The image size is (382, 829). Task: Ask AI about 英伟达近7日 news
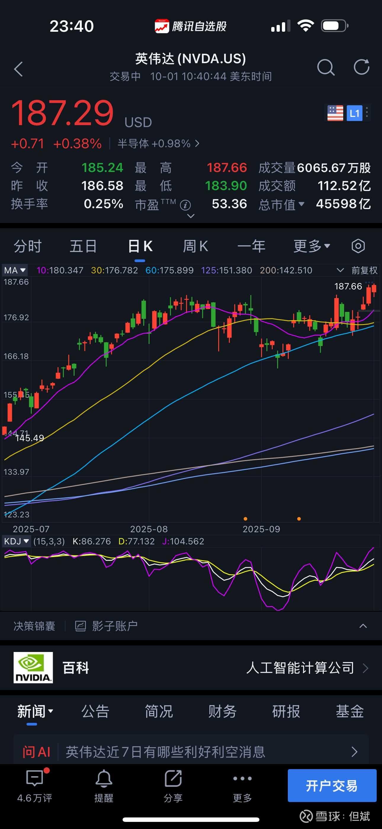(x=191, y=752)
